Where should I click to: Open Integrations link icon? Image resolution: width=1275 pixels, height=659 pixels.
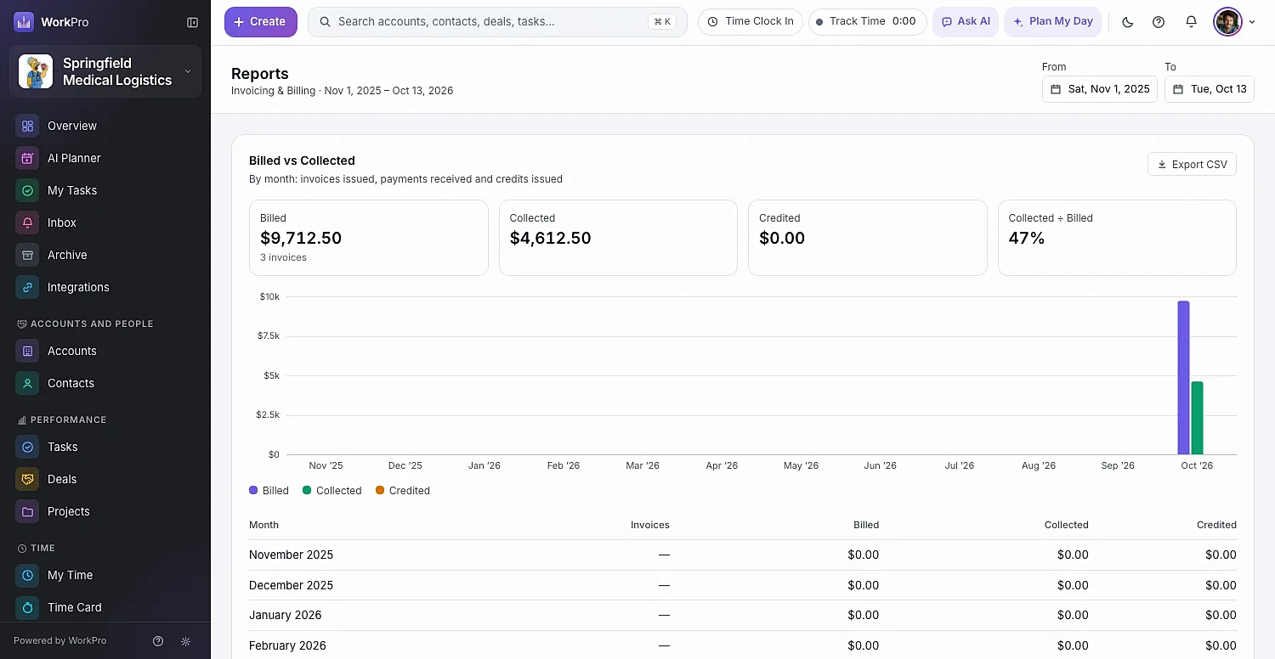click(x=27, y=287)
